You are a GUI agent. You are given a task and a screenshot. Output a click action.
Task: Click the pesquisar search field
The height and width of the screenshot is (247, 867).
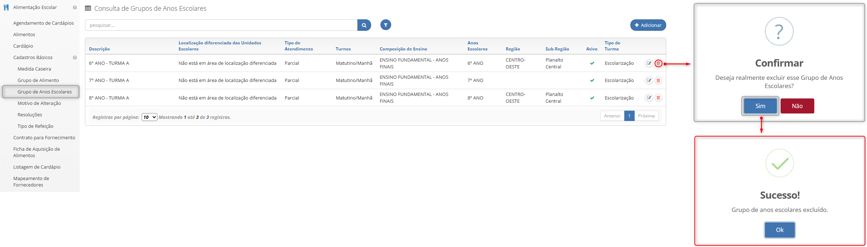tap(221, 25)
